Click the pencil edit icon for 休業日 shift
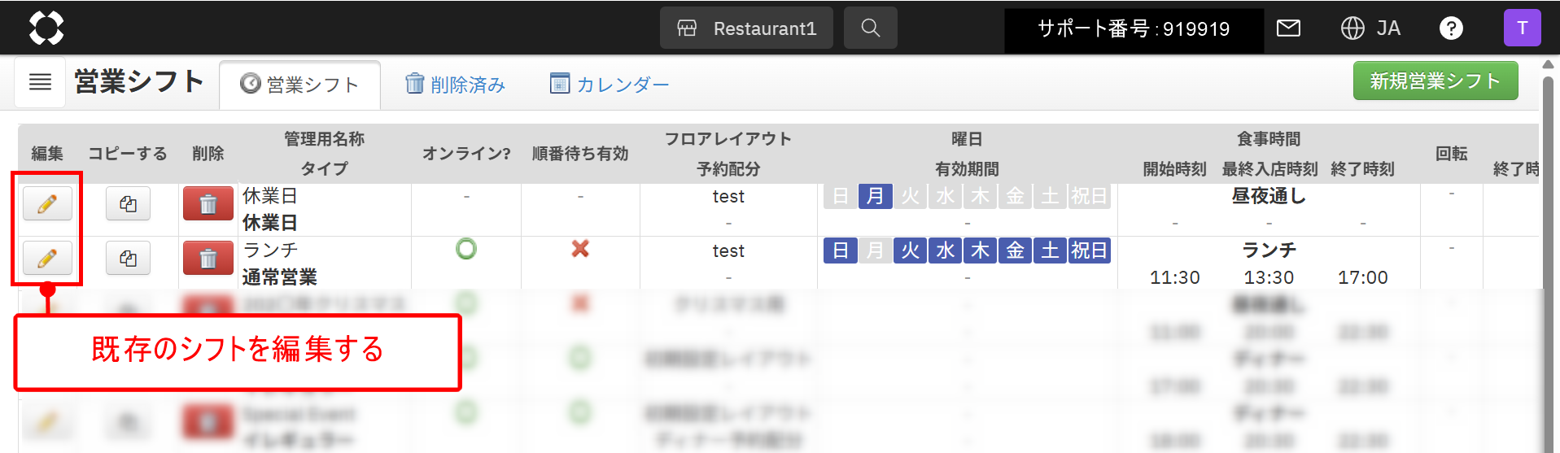 [x=47, y=203]
